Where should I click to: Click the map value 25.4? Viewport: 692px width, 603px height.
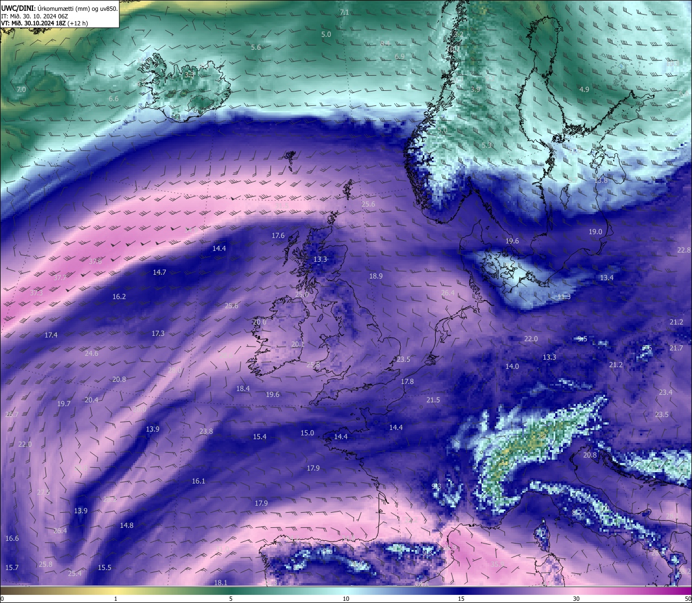coord(75,574)
